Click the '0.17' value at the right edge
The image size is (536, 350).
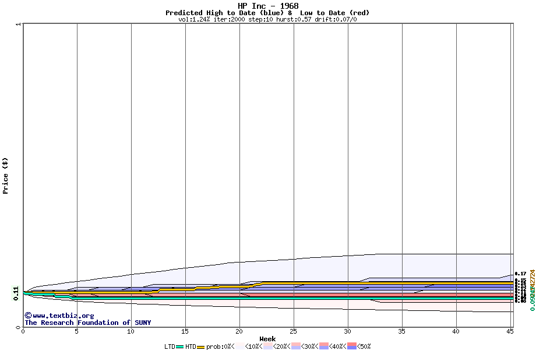(521, 274)
